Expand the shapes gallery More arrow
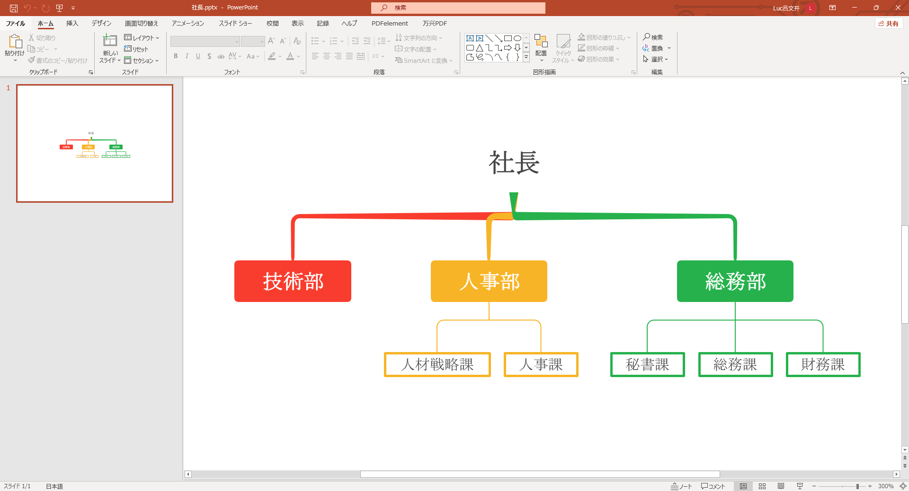The height and width of the screenshot is (491, 909). coord(526,57)
